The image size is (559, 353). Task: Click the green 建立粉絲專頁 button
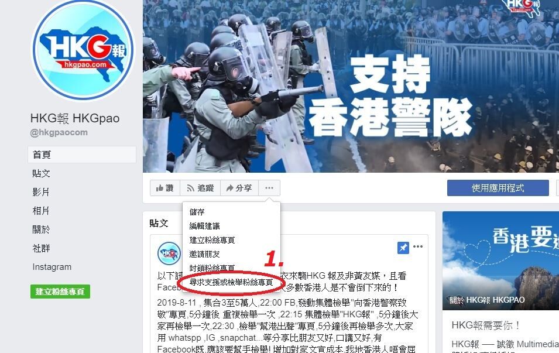[x=60, y=292]
